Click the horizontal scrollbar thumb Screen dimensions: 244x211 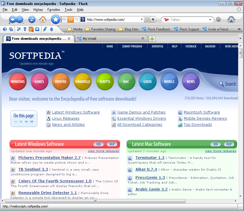pos(95,201)
